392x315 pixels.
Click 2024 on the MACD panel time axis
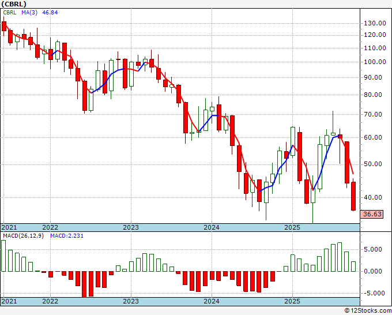click(x=212, y=301)
